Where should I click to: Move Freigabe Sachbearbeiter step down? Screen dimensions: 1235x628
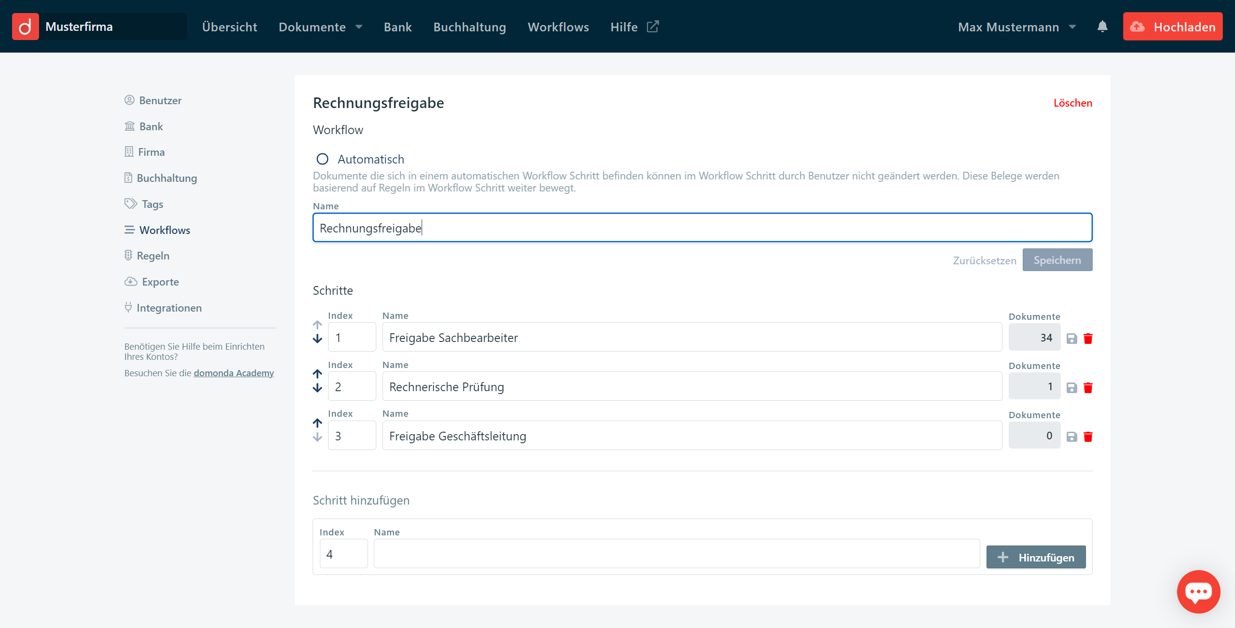tap(317, 339)
